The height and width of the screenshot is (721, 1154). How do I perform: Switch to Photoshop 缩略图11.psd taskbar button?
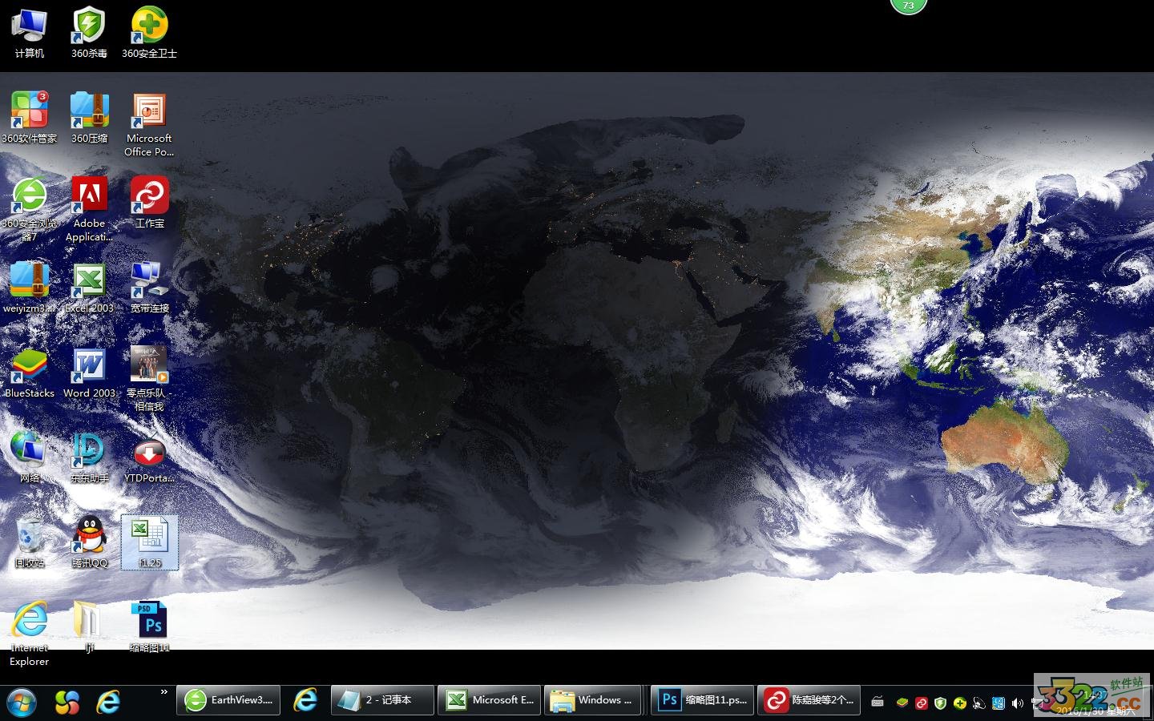[703, 700]
